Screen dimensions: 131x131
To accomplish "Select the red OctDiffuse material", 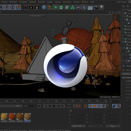I will 12,116.
